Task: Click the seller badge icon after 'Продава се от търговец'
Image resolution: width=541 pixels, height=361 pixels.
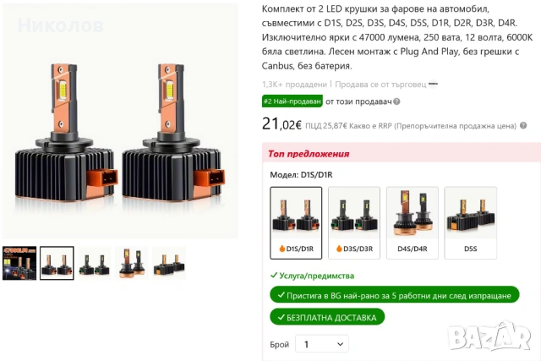Action: click(433, 84)
